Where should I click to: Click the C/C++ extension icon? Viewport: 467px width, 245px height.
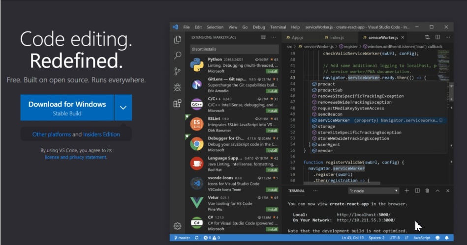point(197,105)
